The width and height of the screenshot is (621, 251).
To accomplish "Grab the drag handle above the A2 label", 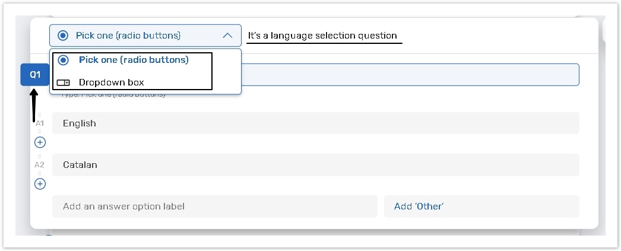I will click(40, 157).
